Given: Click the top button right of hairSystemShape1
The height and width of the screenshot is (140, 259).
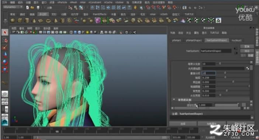Looking at the screenshot, I should tap(247, 46).
